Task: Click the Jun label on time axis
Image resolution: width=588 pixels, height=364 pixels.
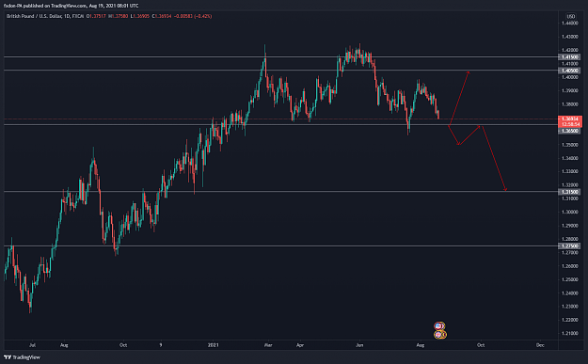Action: click(x=359, y=345)
